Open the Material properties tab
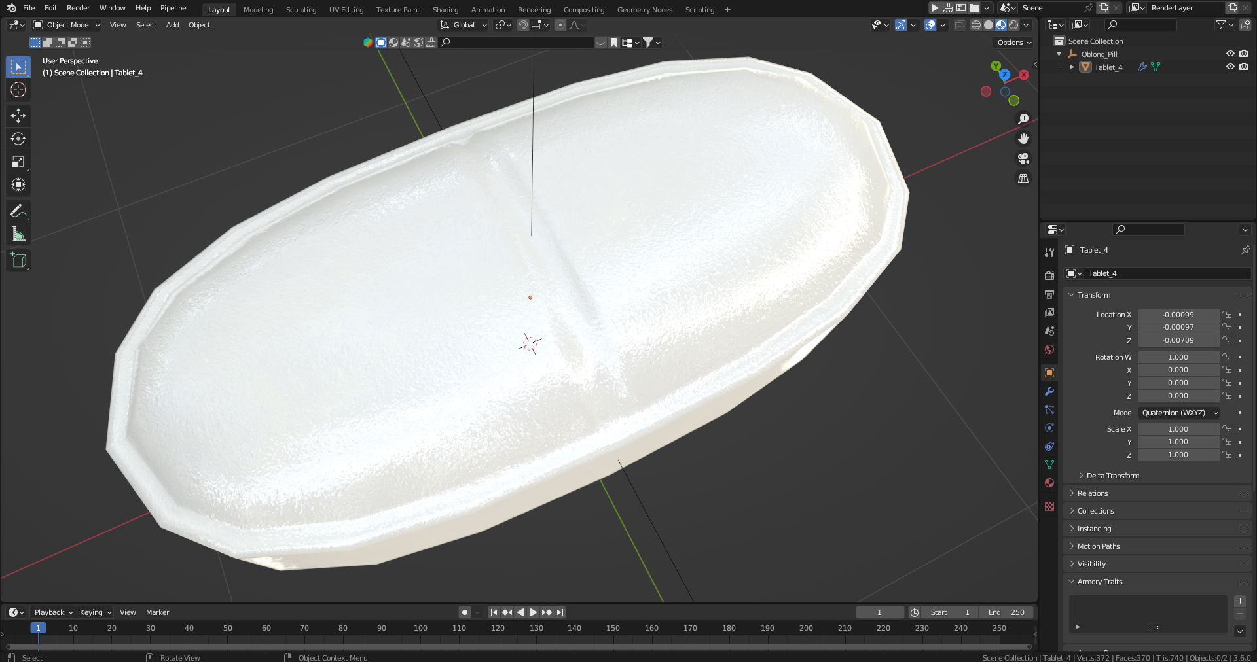This screenshot has width=1257, height=662. [x=1049, y=483]
